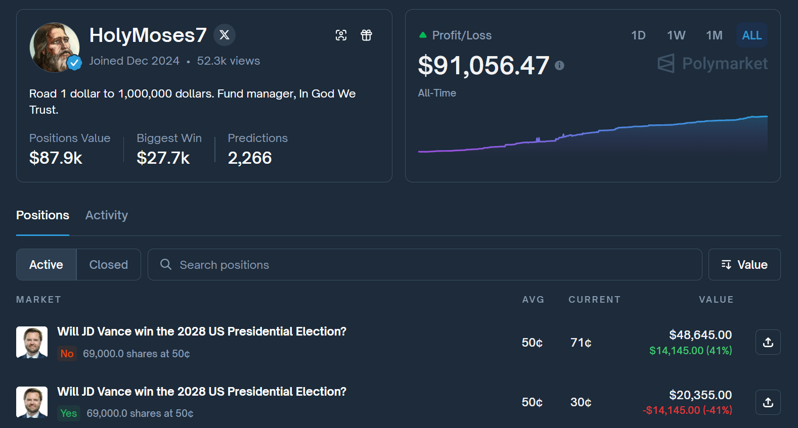Select the Positions tab
This screenshot has height=428, width=798.
coord(42,215)
